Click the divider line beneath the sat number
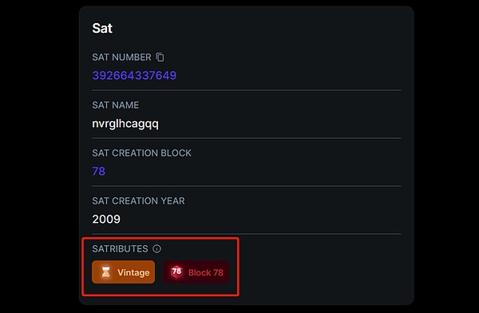479x313 pixels. pyautogui.click(x=246, y=90)
